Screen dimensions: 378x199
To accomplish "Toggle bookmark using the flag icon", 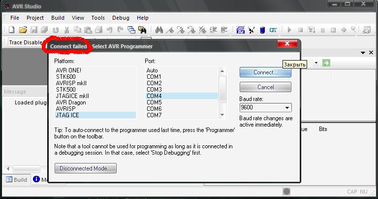I will (x=170, y=30).
